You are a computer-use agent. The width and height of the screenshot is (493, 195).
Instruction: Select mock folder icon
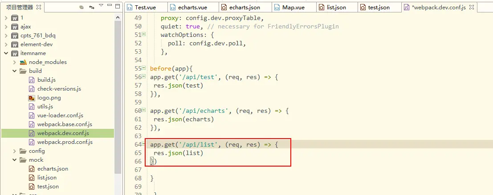click(x=23, y=160)
